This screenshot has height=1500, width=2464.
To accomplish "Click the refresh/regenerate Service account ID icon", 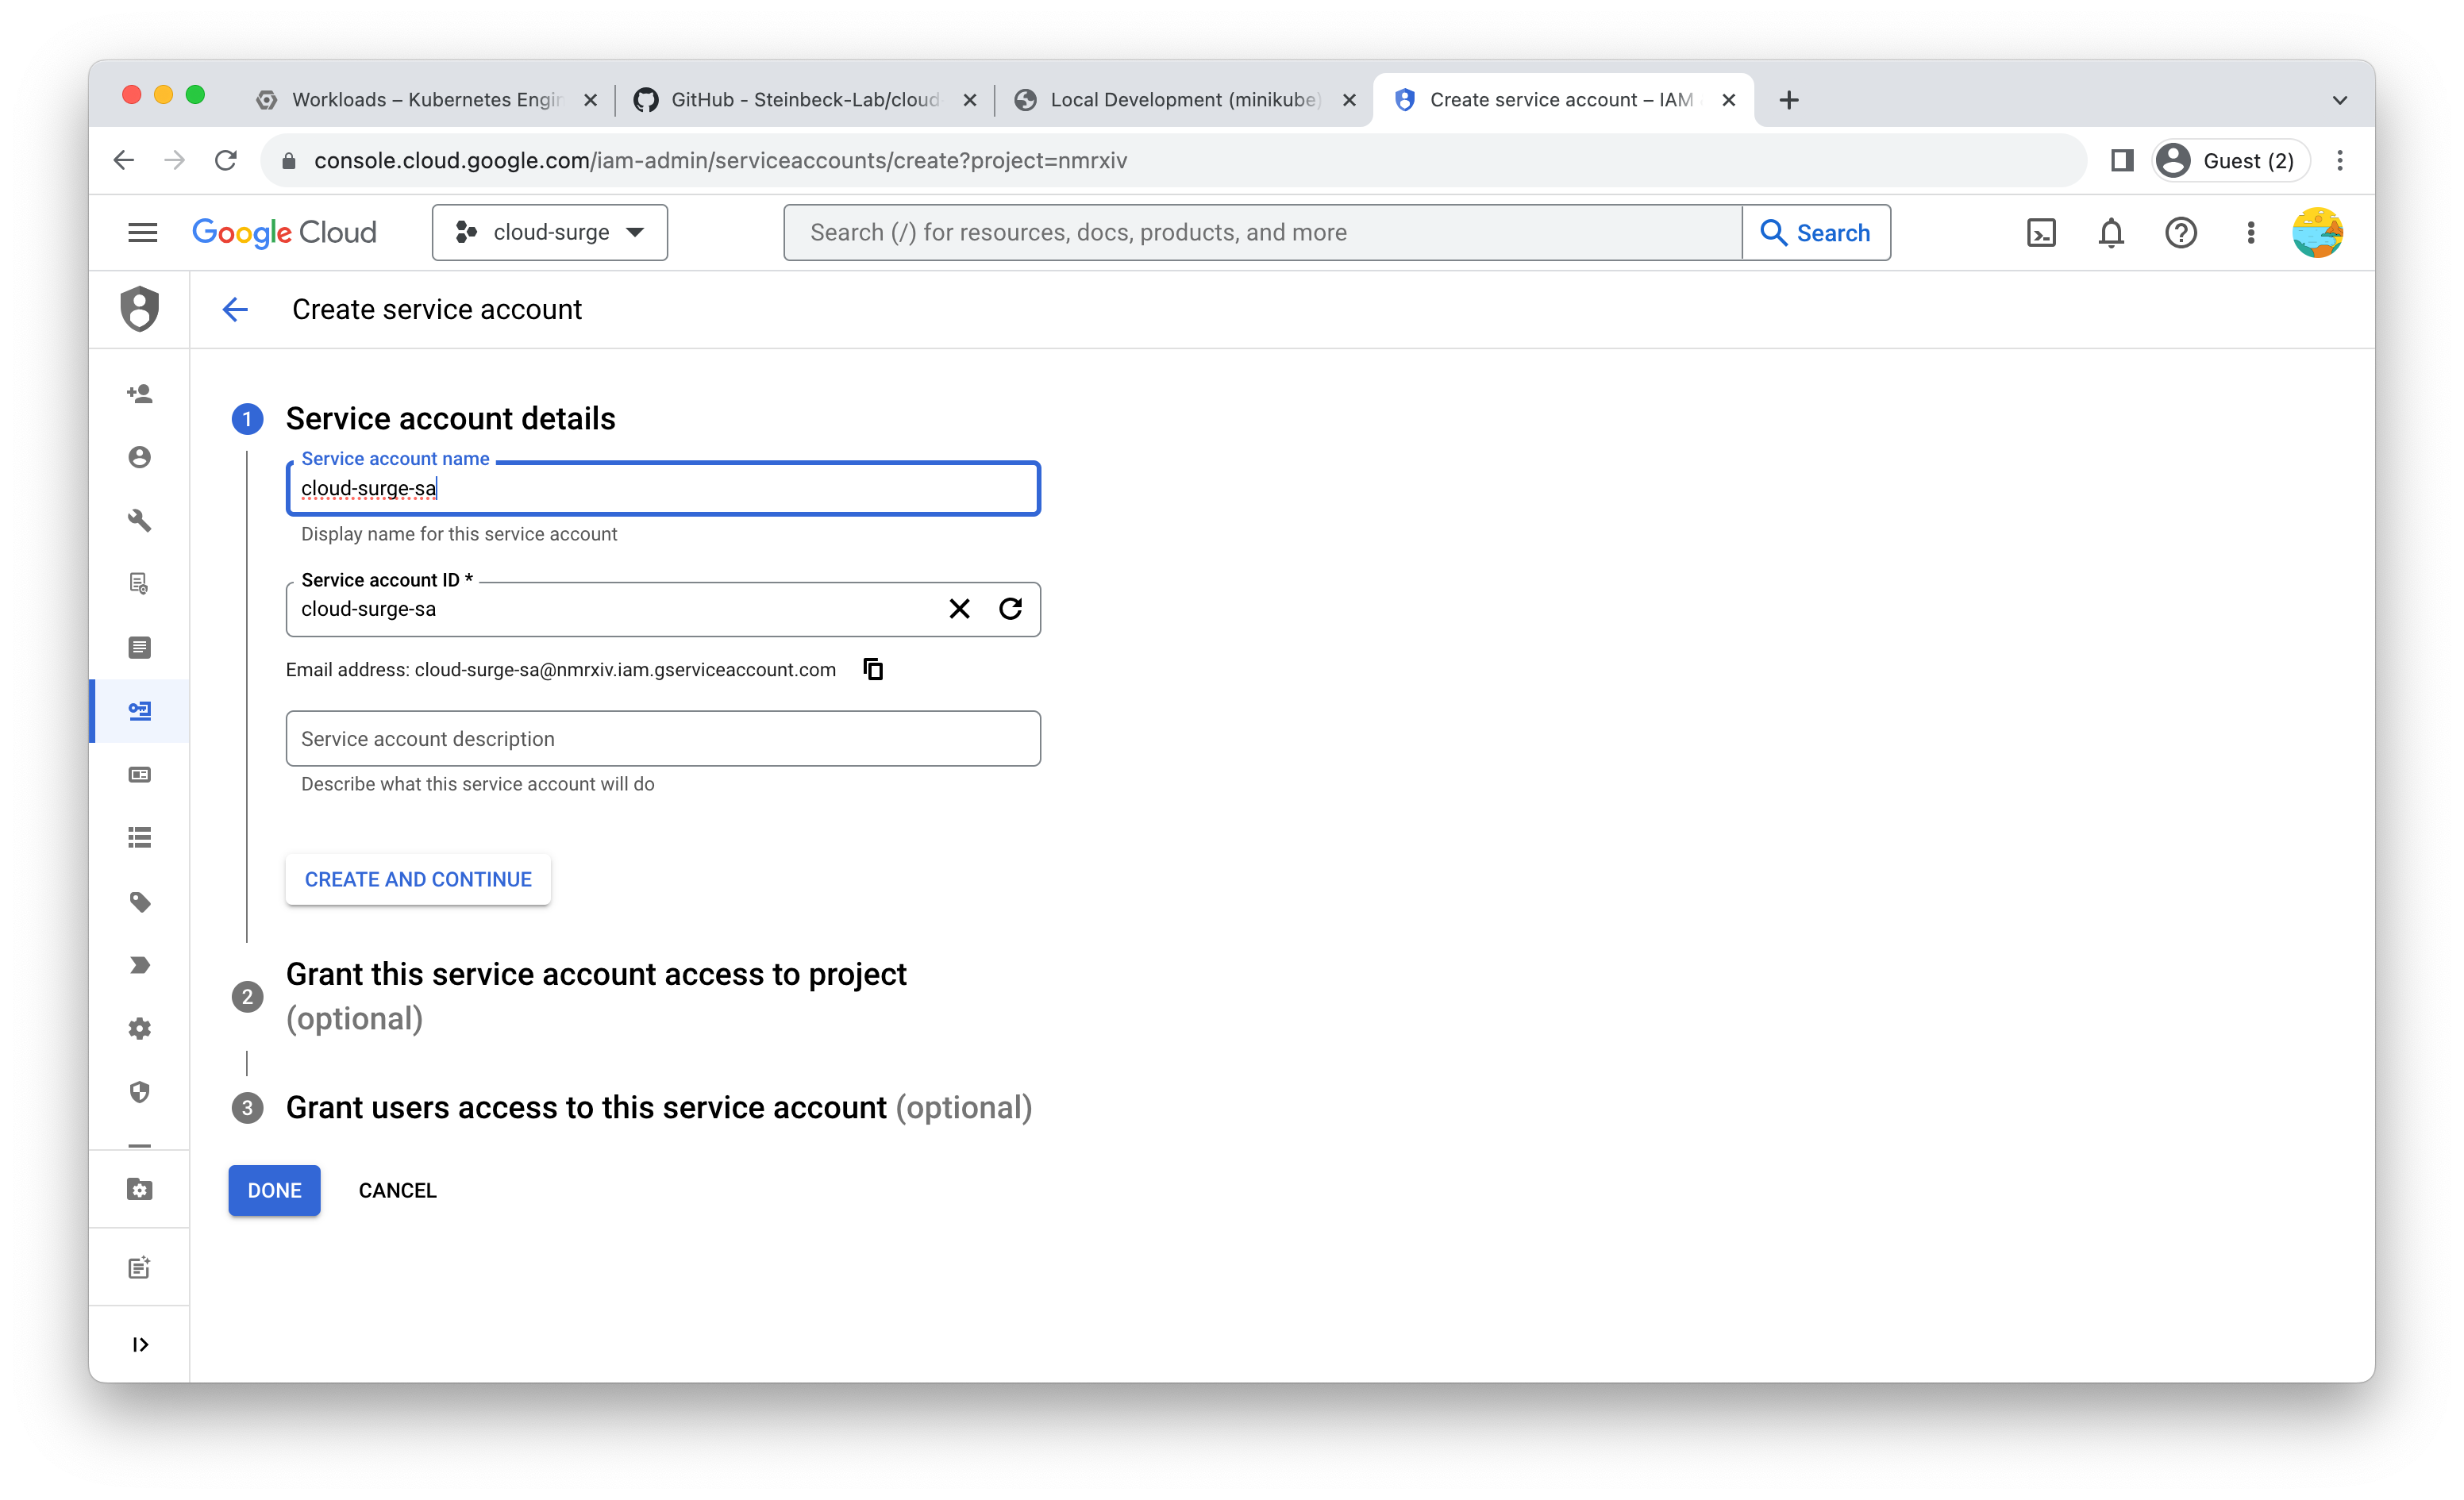I will 1012,607.
